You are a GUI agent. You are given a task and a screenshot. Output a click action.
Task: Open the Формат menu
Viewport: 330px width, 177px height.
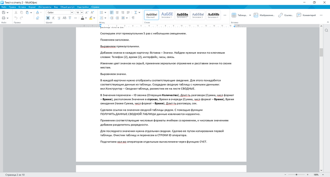click(x=32, y=7)
